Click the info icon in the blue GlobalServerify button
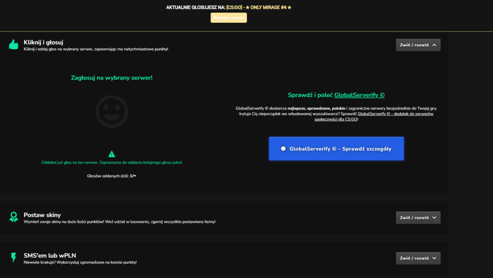The width and height of the screenshot is (493, 278). (283, 149)
